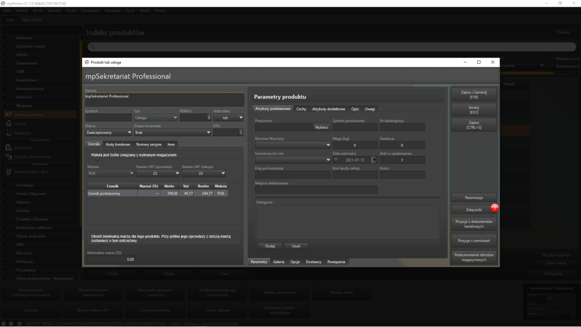This screenshot has height=327, width=581.
Task: Open the Jednostka dropdown showing szt.
Action: [228, 117]
